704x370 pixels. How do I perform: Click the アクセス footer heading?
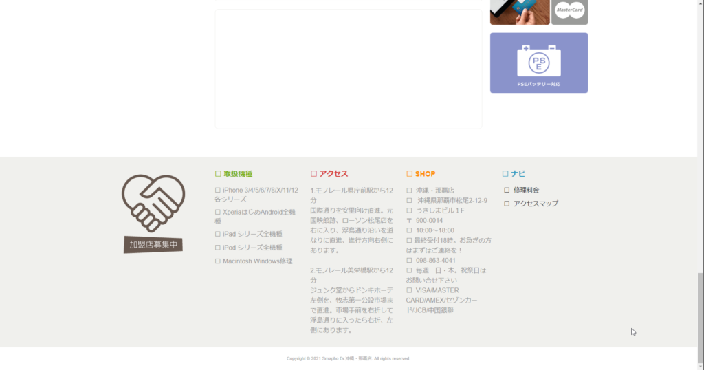click(x=333, y=174)
